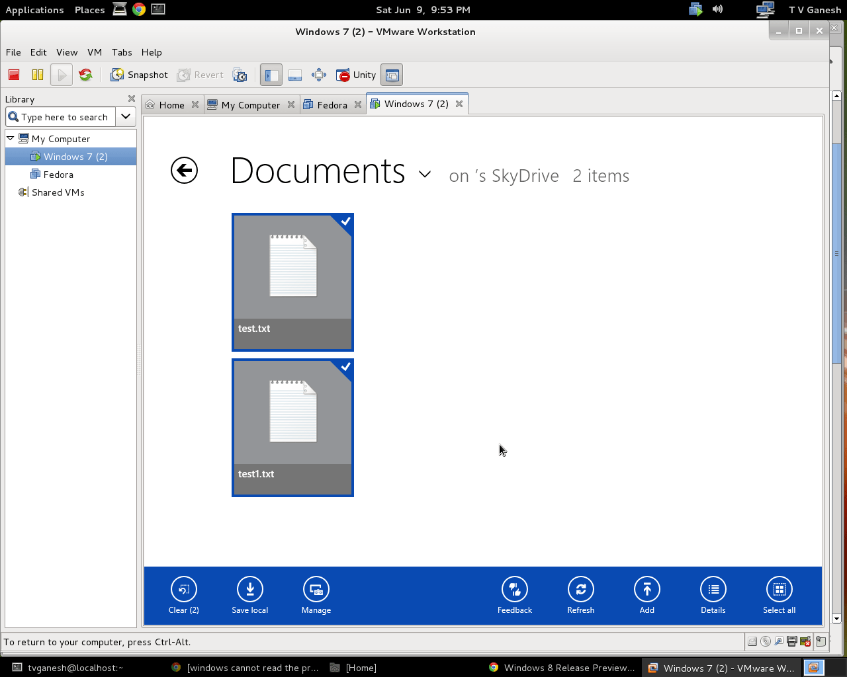This screenshot has height=677, width=847.
Task: Close the Home tab
Action: point(195,104)
